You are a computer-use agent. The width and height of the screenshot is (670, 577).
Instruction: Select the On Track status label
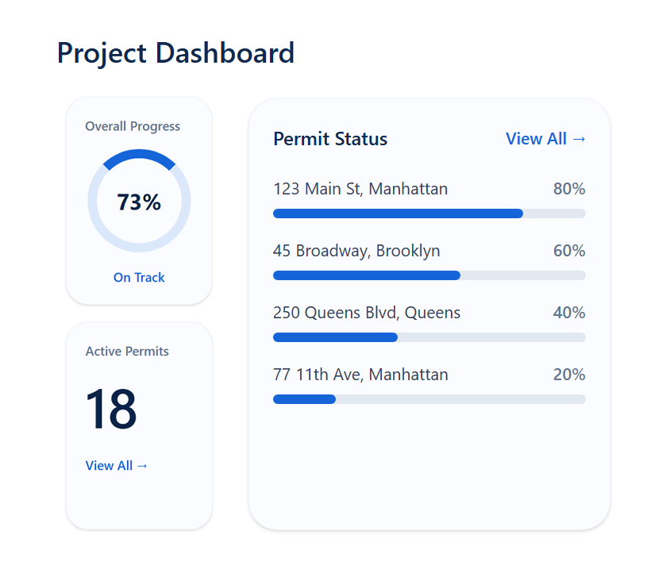point(139,278)
